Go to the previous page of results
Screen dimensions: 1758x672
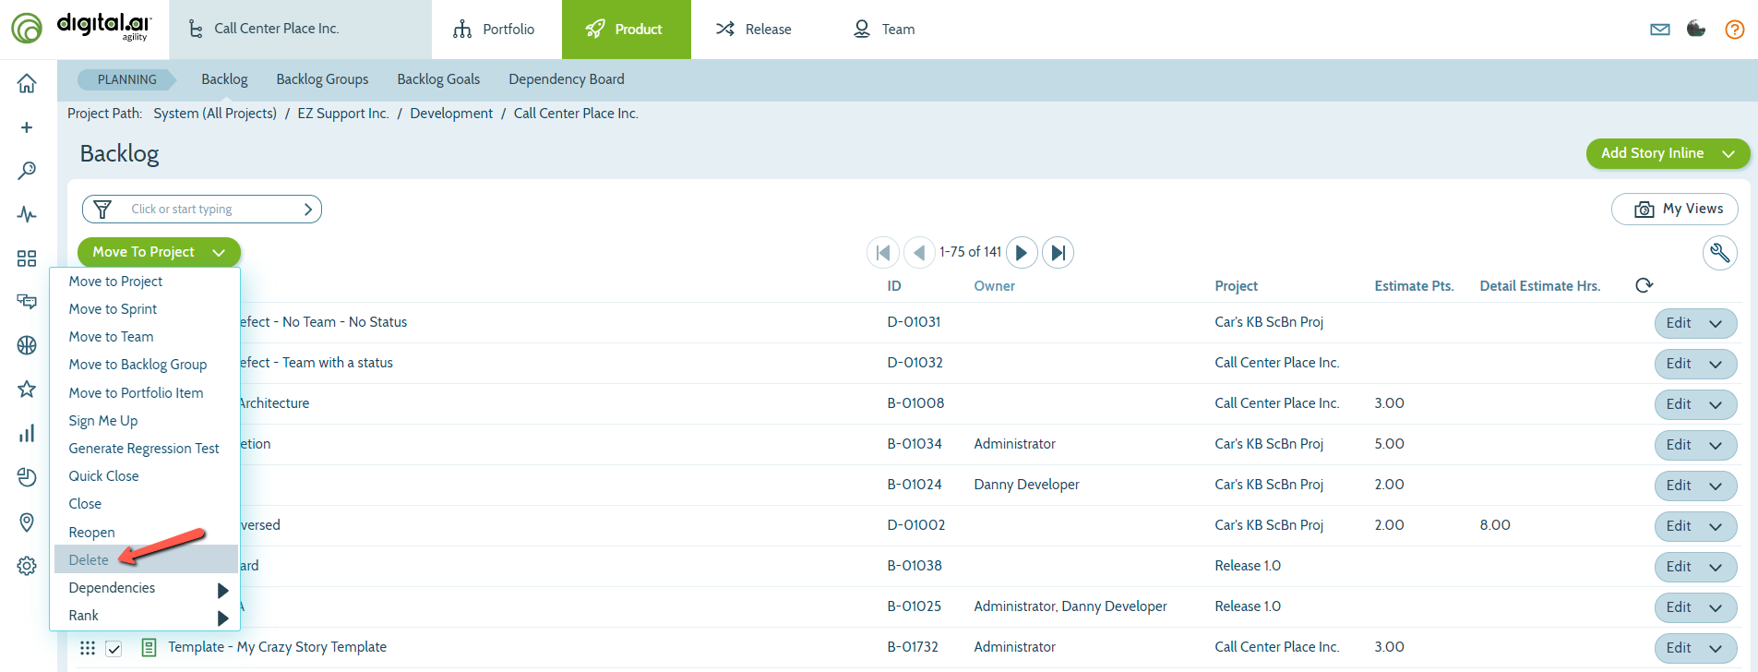coord(919,252)
